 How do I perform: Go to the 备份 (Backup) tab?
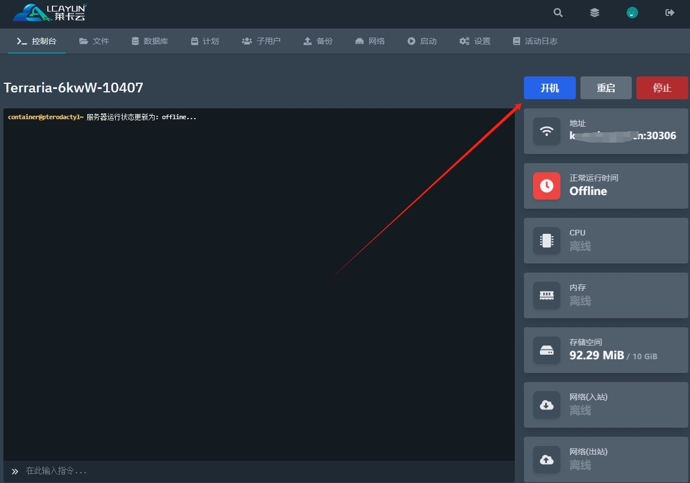coord(318,41)
